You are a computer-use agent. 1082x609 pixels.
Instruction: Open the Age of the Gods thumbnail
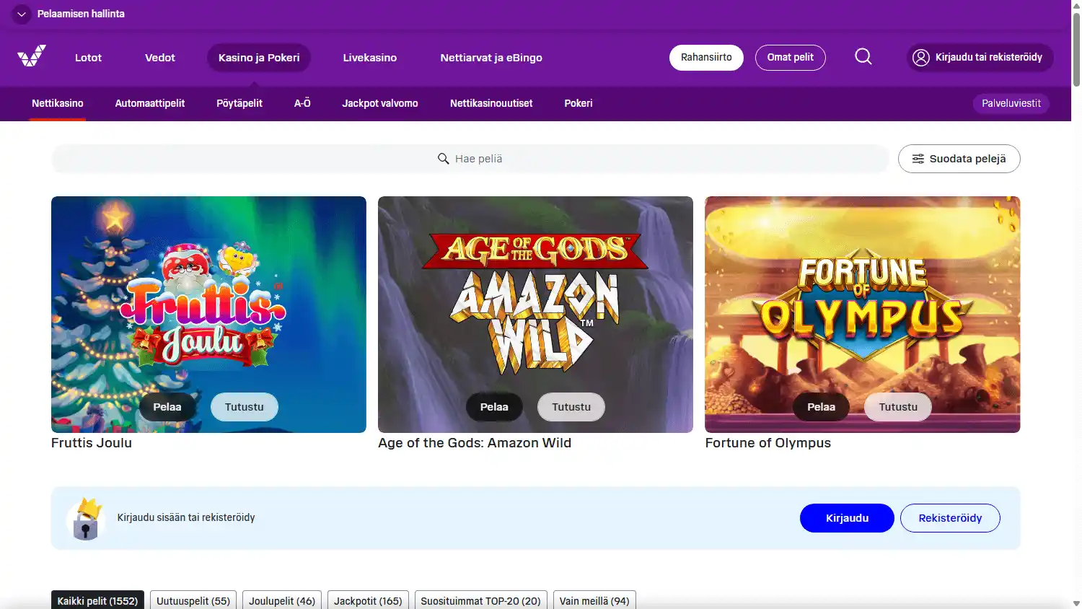click(x=535, y=303)
